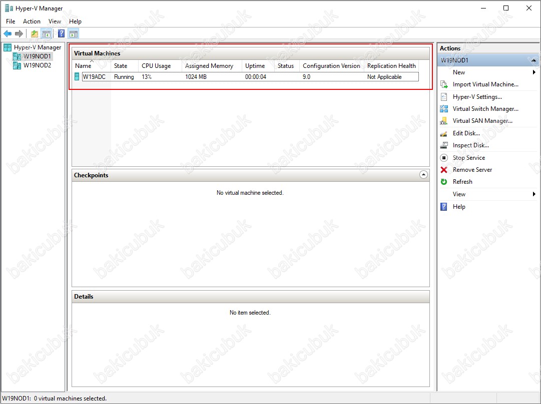The image size is (541, 404).
Task: Sort by the Uptime column header
Action: (x=258, y=66)
